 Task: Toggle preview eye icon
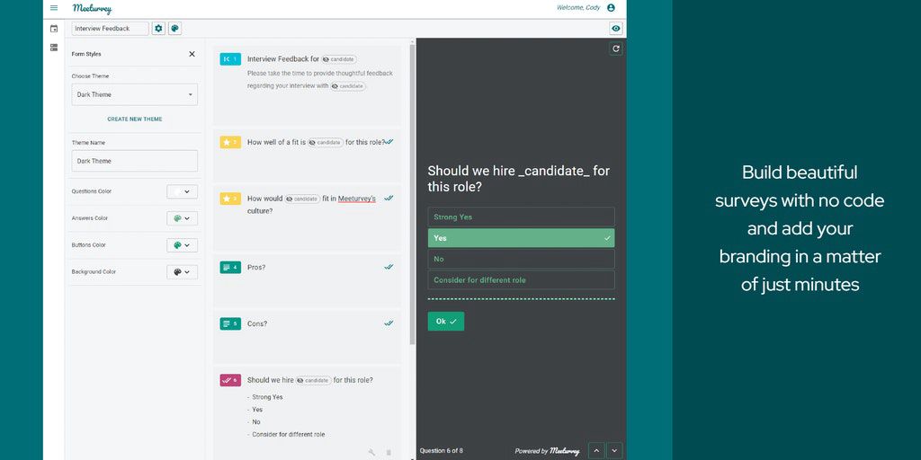click(615, 28)
